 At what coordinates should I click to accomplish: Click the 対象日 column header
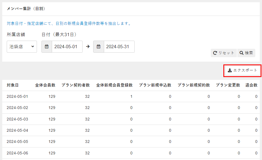pyautogui.click(x=13, y=85)
